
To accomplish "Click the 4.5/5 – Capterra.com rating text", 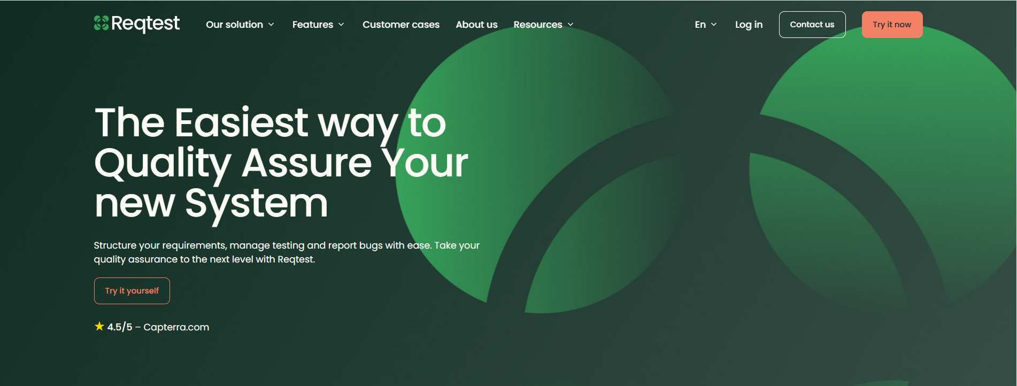I will (x=158, y=327).
